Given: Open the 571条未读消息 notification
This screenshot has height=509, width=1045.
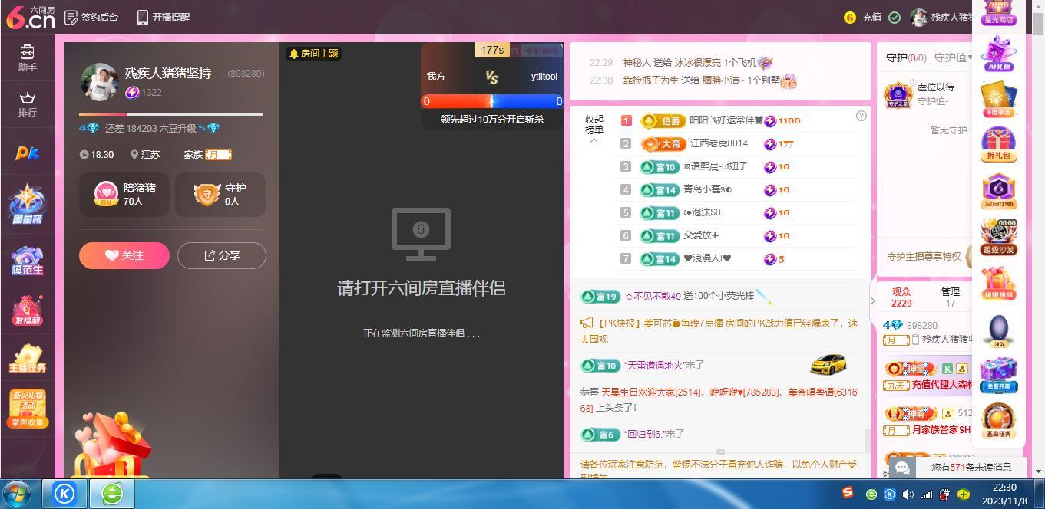Looking at the screenshot, I should point(971,467).
